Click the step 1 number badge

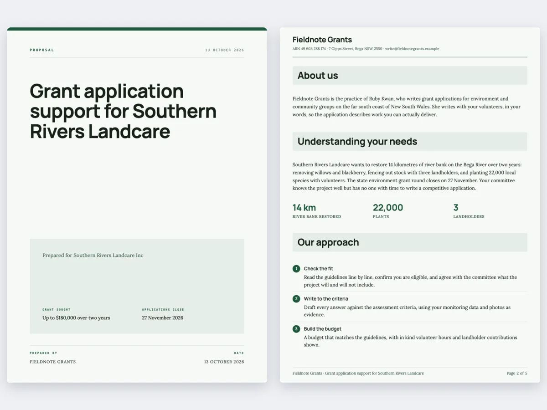pos(296,269)
